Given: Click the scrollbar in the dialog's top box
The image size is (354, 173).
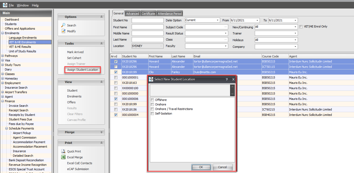Looking at the screenshot, I should [x=232, y=90].
